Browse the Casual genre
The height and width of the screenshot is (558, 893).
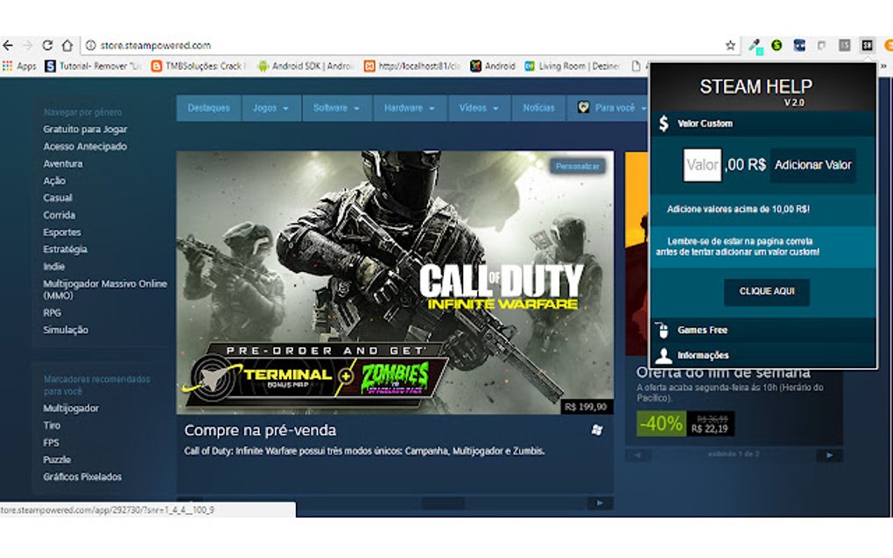(x=58, y=198)
